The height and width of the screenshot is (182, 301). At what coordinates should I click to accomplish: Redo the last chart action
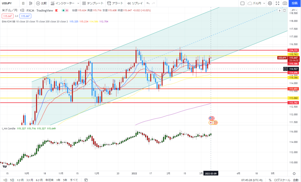pos(153,3)
